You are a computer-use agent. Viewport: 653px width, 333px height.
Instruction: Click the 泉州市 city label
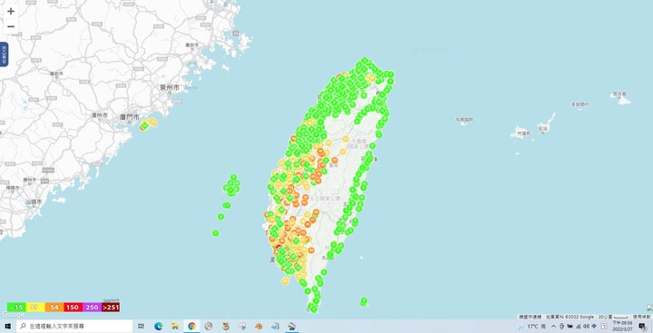[170, 88]
